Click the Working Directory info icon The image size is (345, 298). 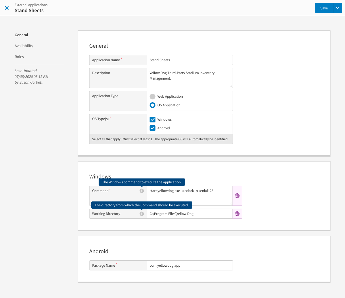coord(141,214)
